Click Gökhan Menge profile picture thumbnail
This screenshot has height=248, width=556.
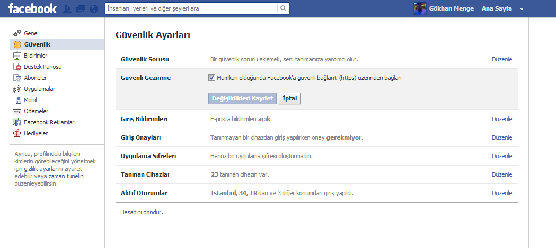click(420, 8)
